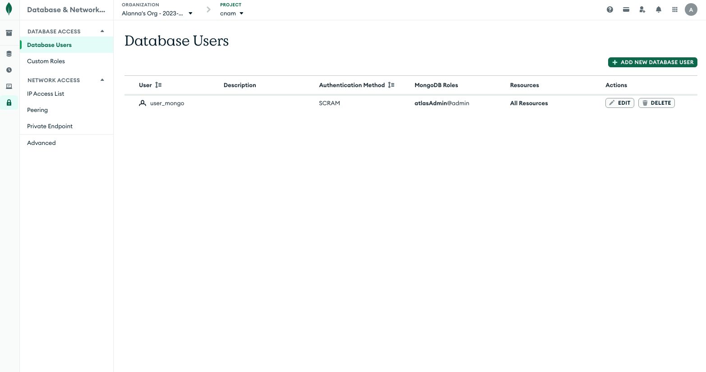
Task: Click Add New Database User button
Action: pyautogui.click(x=652, y=62)
